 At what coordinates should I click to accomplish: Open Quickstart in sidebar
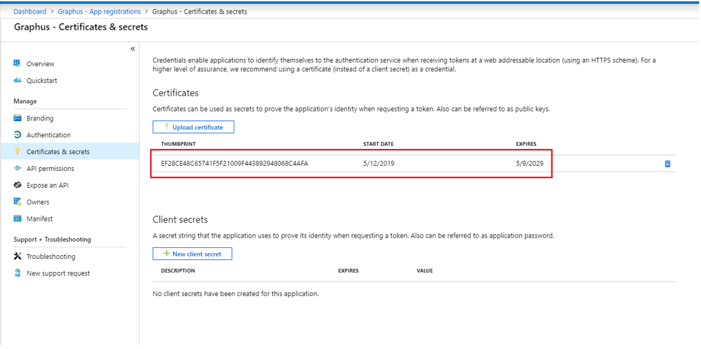tap(41, 80)
